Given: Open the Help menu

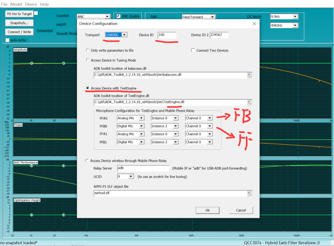Looking at the screenshot, I should pos(44,4).
